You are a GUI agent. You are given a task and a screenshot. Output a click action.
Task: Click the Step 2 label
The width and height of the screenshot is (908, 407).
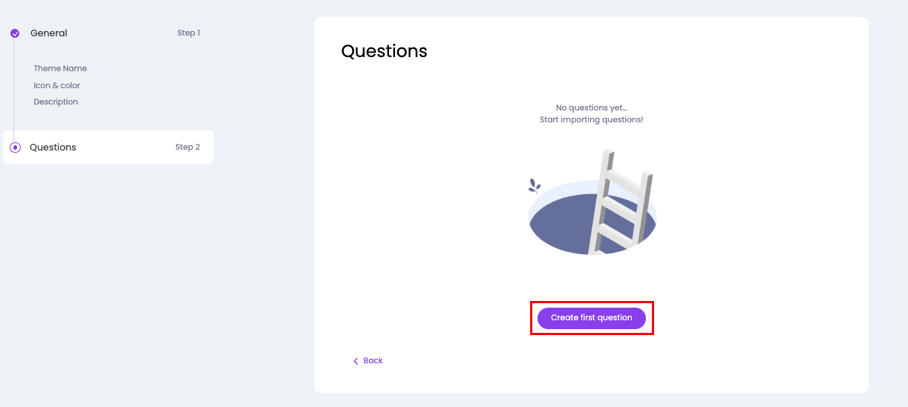(x=188, y=148)
